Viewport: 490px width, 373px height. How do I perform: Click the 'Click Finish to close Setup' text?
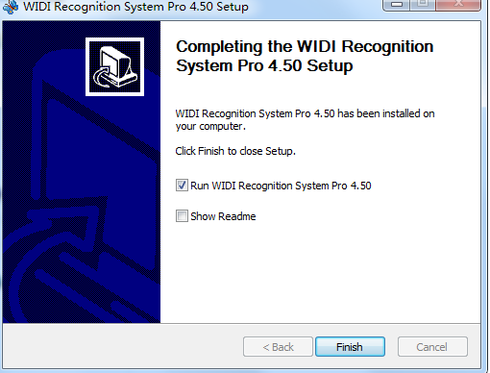[x=235, y=151]
